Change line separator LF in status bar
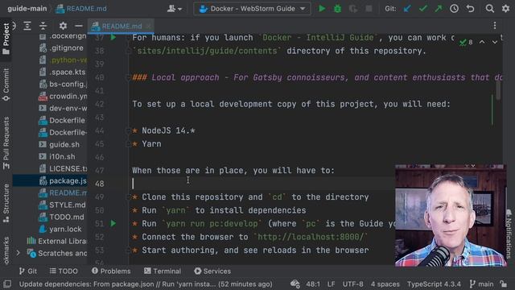Screen dimensions: 515x290 [331, 284]
